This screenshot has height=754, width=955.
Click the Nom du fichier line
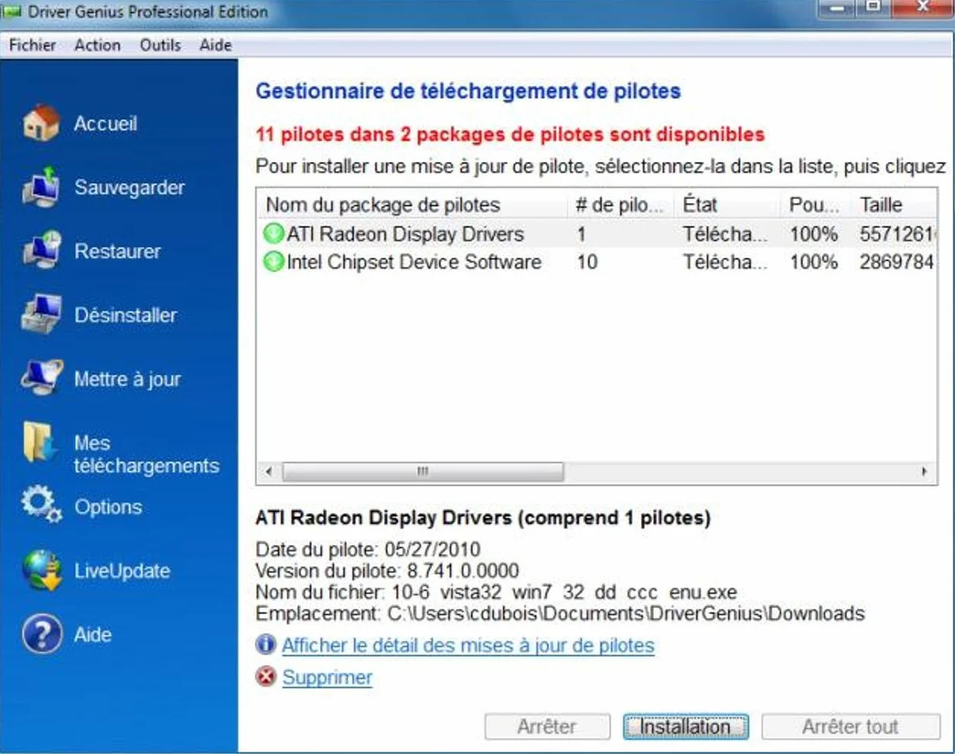[x=496, y=592]
